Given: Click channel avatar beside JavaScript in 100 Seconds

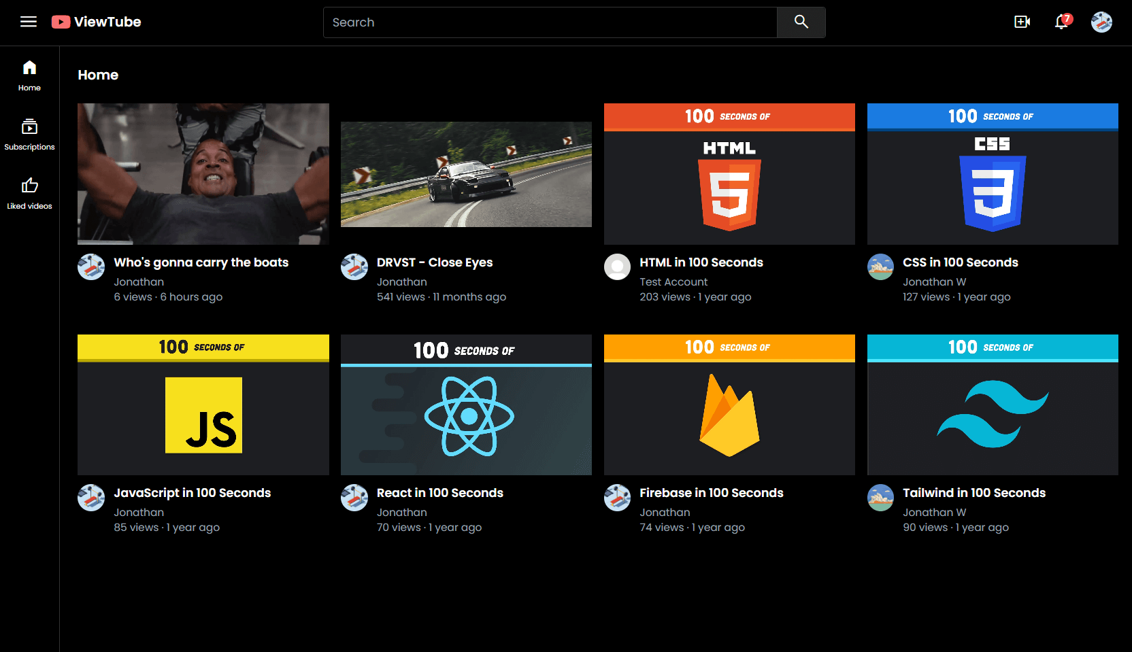Looking at the screenshot, I should tap(91, 498).
